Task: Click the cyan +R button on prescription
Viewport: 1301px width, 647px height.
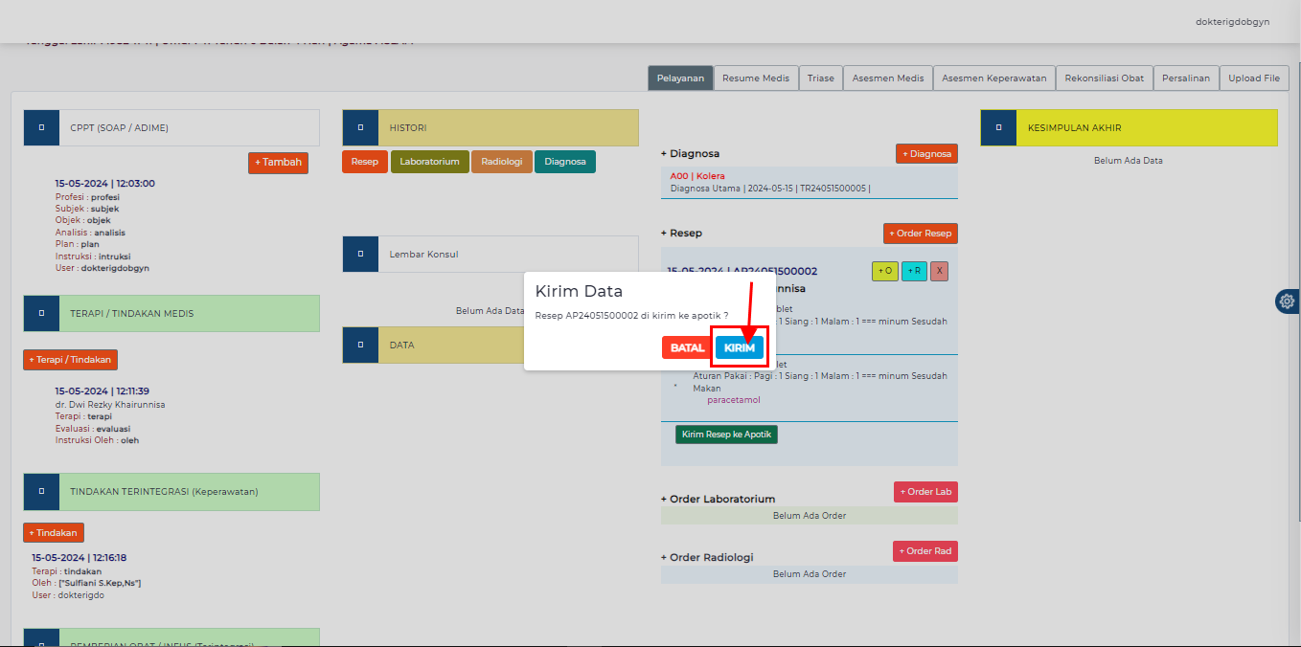Action: (914, 271)
